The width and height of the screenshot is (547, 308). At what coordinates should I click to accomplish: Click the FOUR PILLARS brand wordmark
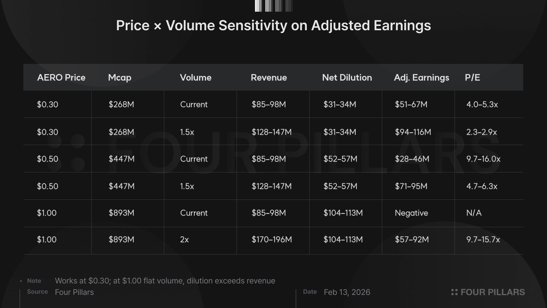[x=493, y=292]
